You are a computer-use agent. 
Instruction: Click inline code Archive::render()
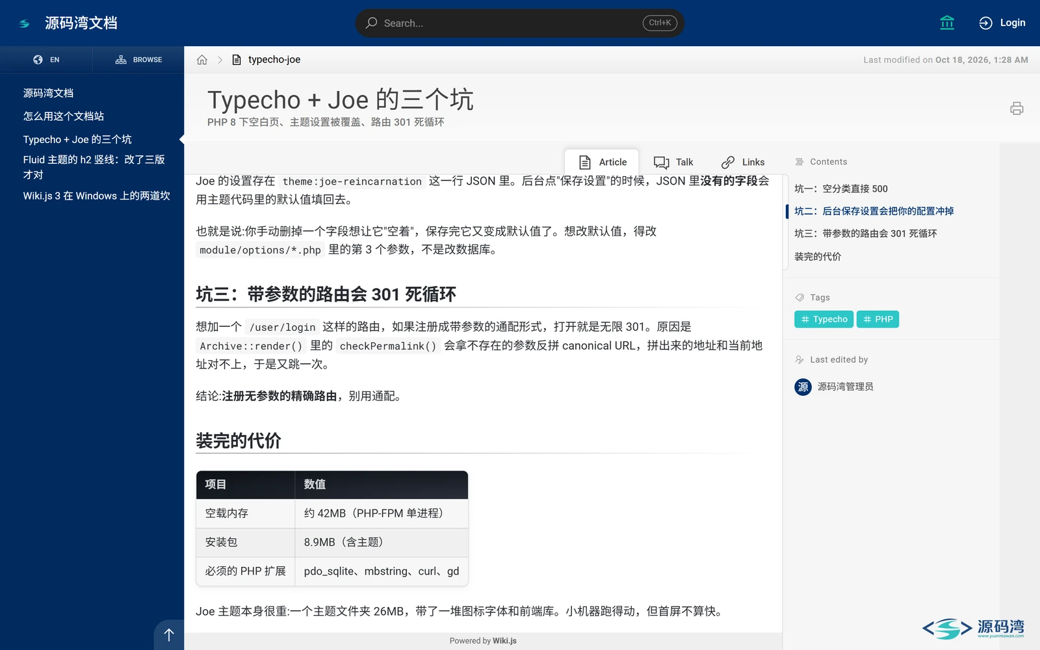tap(251, 346)
